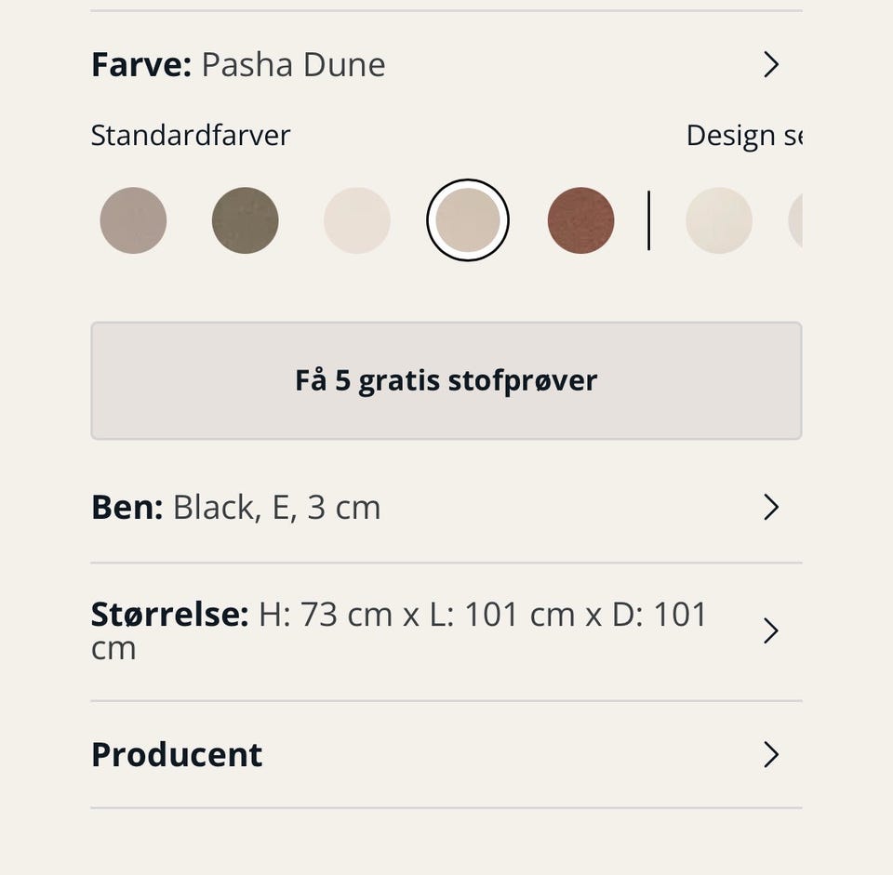This screenshot has height=875, width=893.
Task: Open the Producent row chevron arrow
Action: point(770,755)
